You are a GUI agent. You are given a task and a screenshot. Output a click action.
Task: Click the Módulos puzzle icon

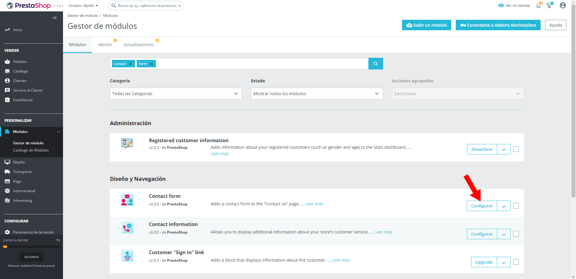(7, 132)
